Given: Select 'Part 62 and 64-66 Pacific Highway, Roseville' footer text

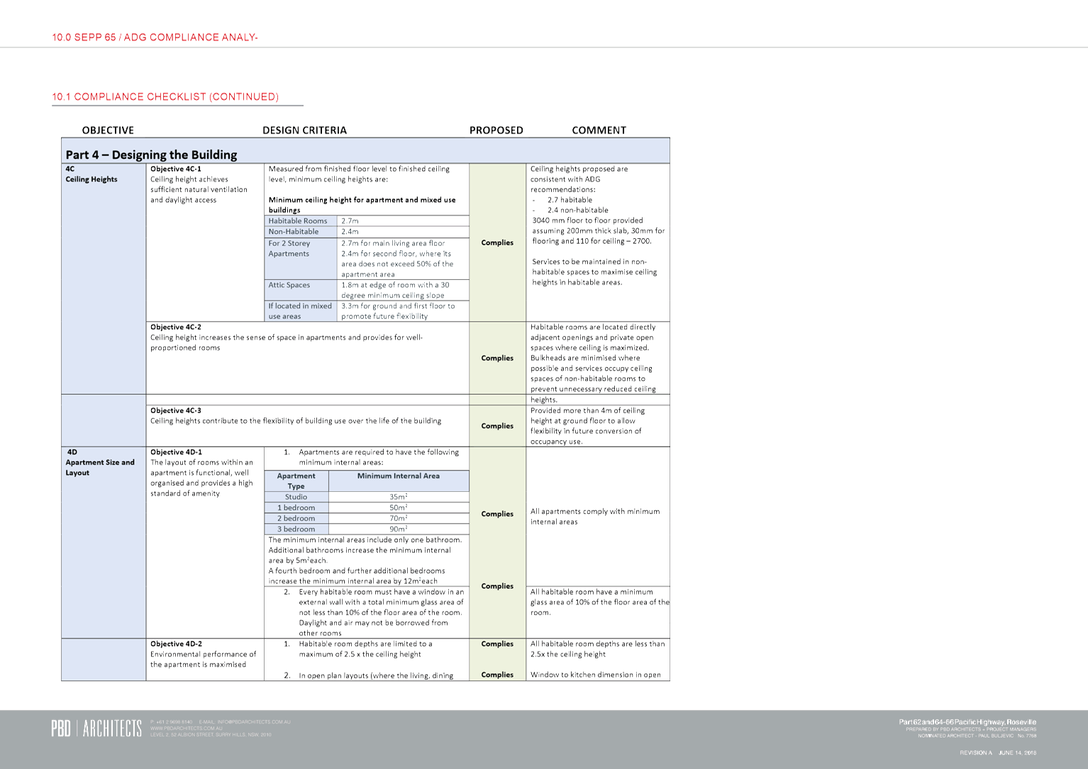Looking at the screenshot, I should pyautogui.click(x=967, y=722).
